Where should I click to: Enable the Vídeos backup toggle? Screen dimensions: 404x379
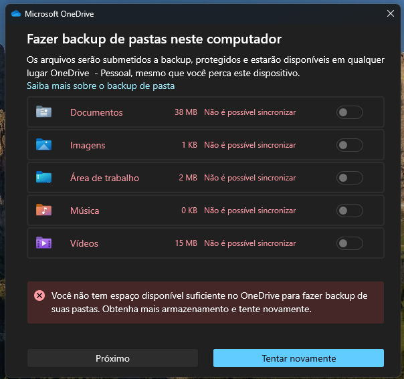click(x=349, y=243)
